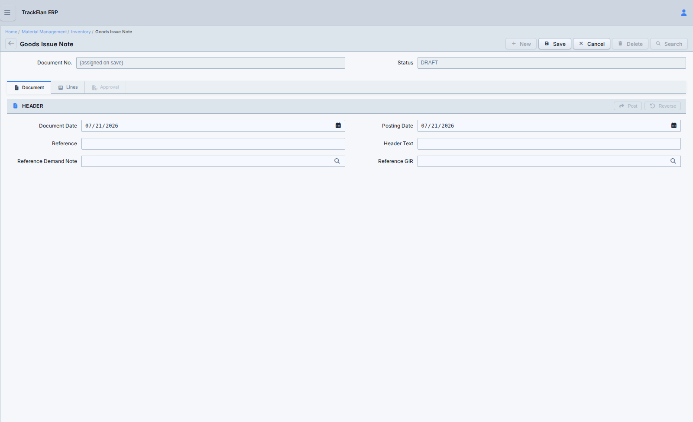This screenshot has height=422, width=693.
Task: Click the Document Date field value
Action: click(x=102, y=126)
